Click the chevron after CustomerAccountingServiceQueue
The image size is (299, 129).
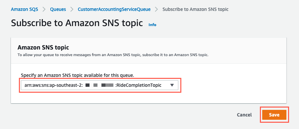(156, 9)
